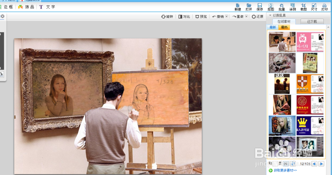Undo last action with 撤销

218,17
